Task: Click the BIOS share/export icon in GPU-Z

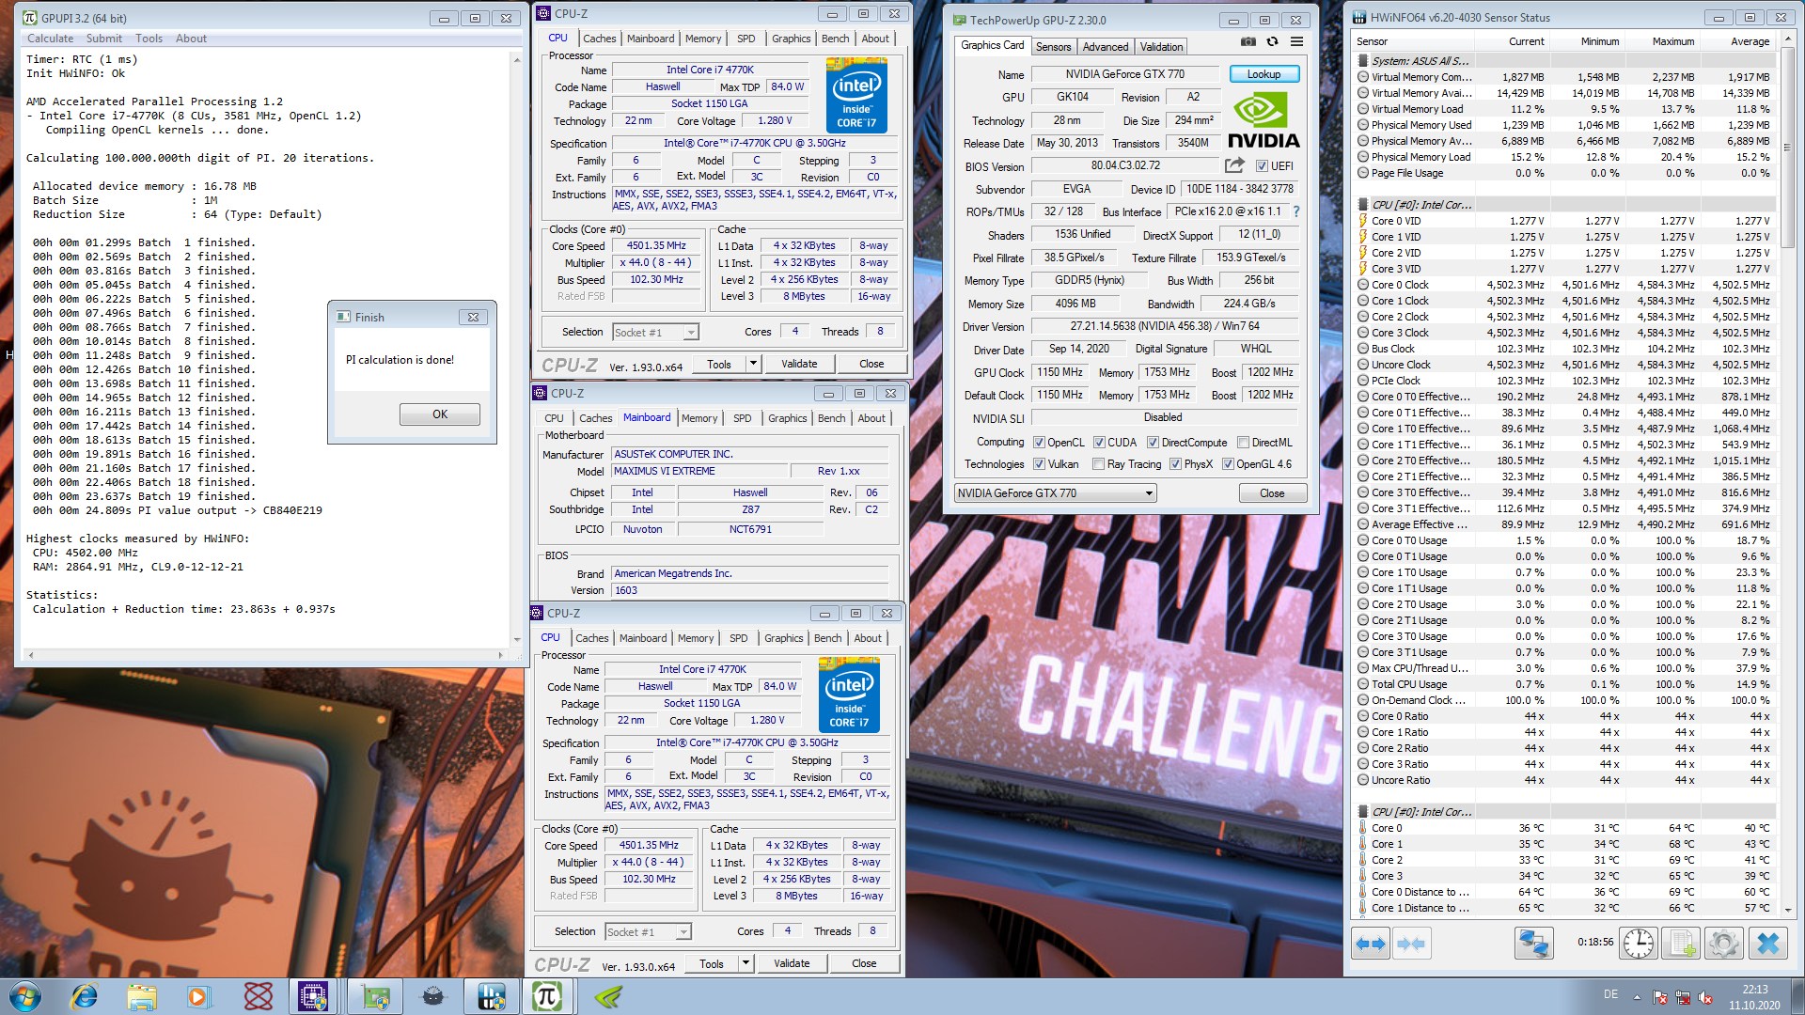Action: pyautogui.click(x=1234, y=165)
